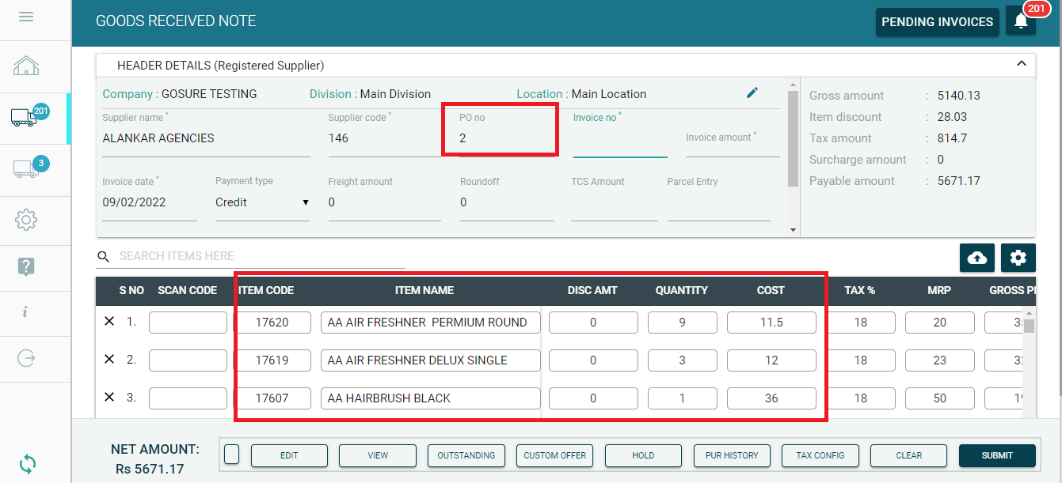Viewport: 1062px width, 483px height.
Task: Open the Payment type Credit dropdown
Action: click(x=261, y=202)
